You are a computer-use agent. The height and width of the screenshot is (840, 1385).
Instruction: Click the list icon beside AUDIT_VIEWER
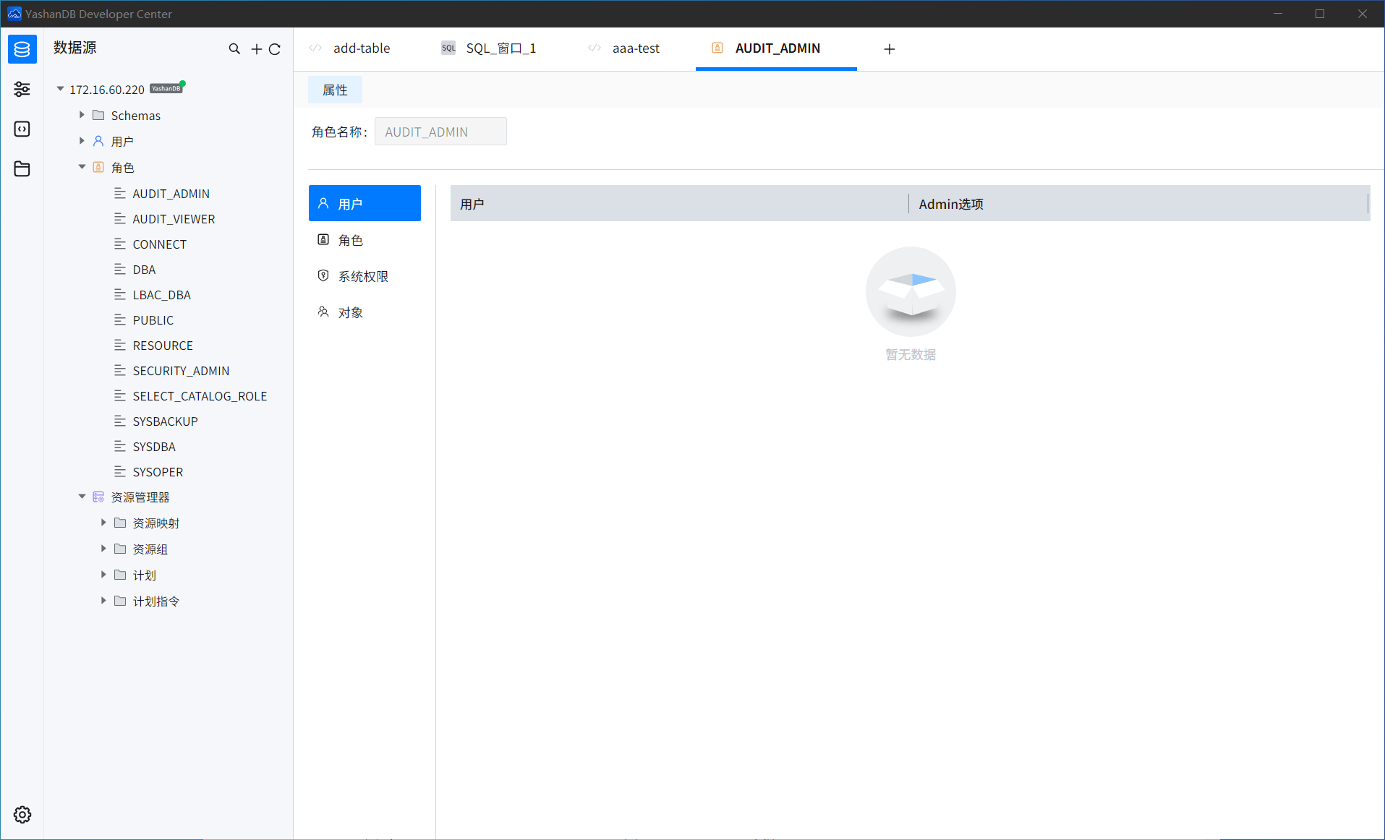120,218
